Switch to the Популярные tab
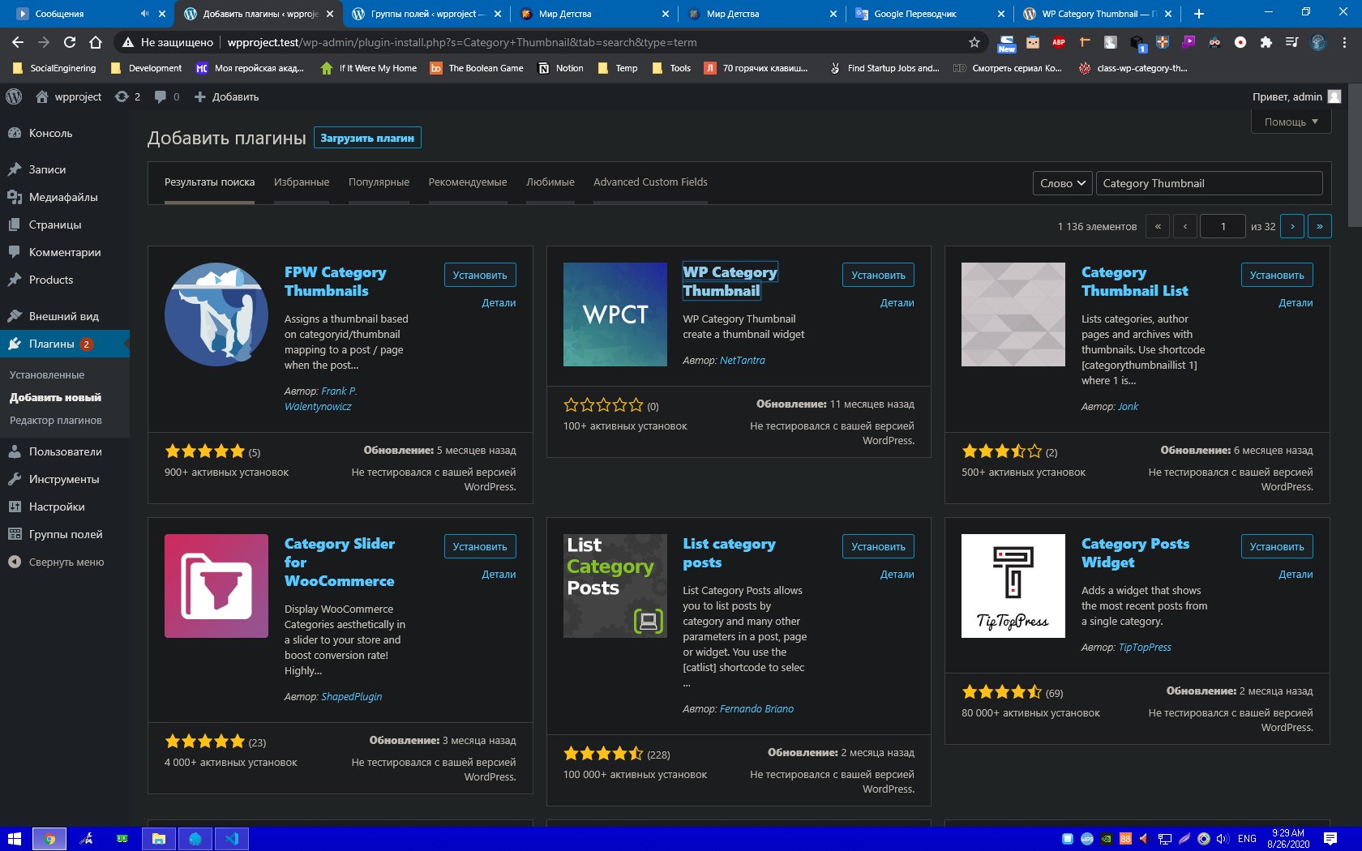The width and height of the screenshot is (1362, 851). click(x=379, y=182)
